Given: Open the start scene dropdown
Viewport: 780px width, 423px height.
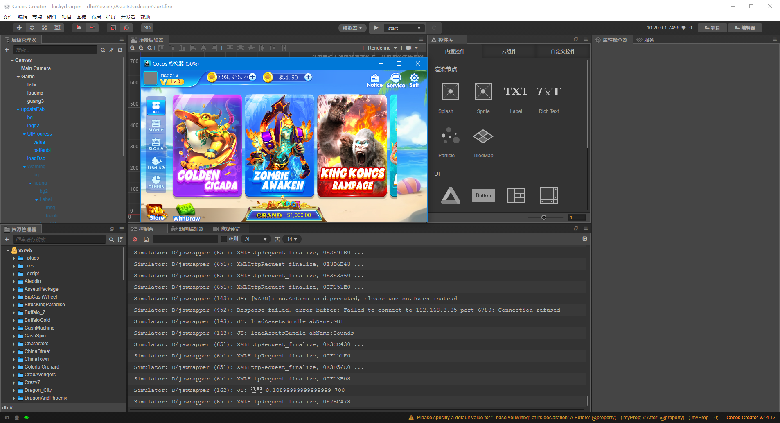Looking at the screenshot, I should [x=404, y=28].
